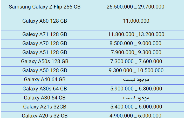The image size is (185, 118).
Task: Select the Galaxy A51 128 GB row label
Action: point(45,52)
